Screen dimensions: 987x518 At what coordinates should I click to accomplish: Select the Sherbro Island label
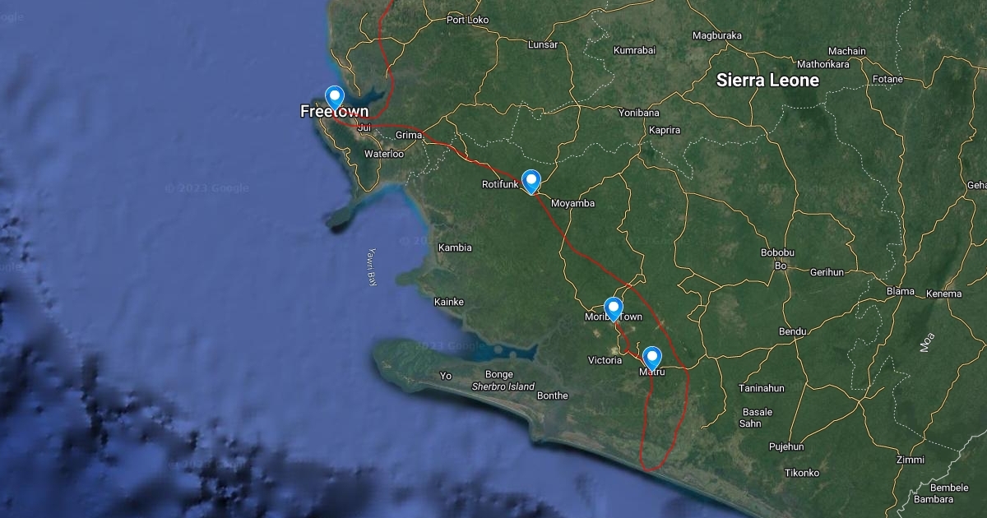point(503,386)
